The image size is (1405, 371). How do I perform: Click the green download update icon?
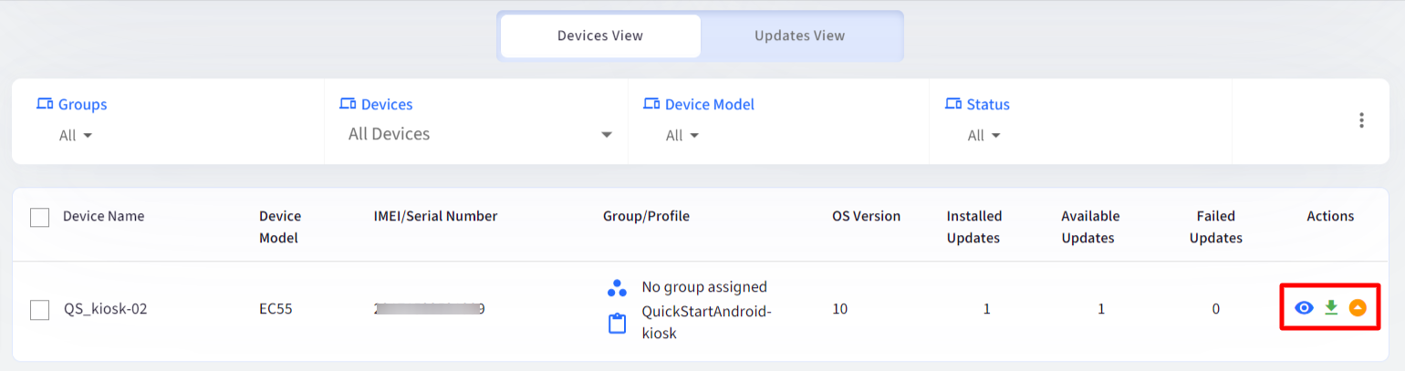coord(1331,308)
